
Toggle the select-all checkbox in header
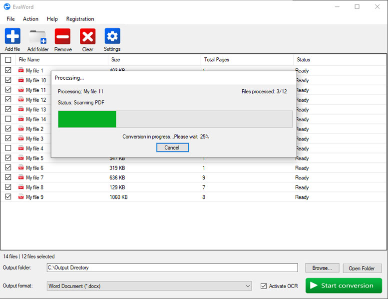(x=8, y=60)
